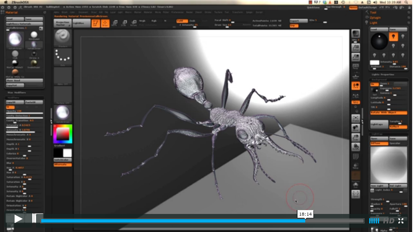Image resolution: width=413 pixels, height=232 pixels.
Task: Toggle the first orange light bulb
Action: point(393,37)
